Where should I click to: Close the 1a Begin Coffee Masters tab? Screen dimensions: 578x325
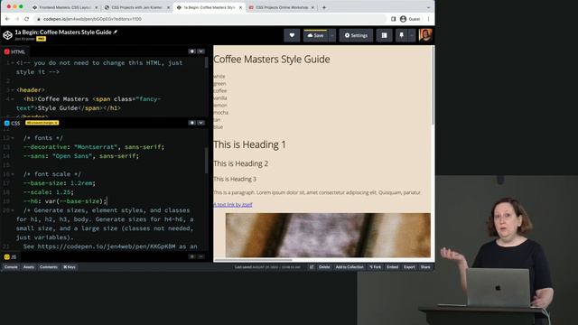coord(240,7)
